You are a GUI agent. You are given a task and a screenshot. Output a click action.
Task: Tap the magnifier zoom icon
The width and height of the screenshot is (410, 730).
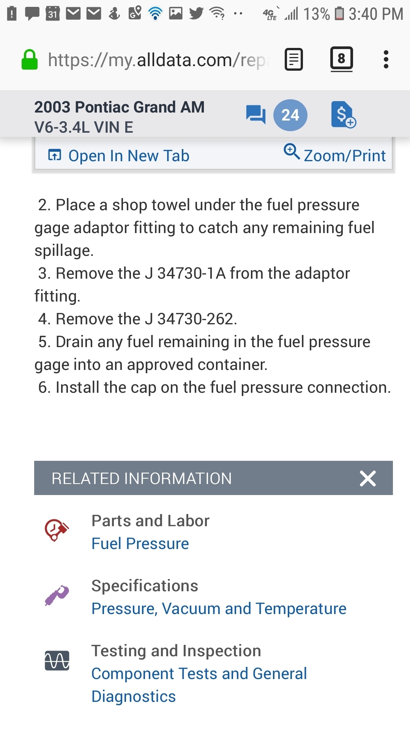tap(292, 151)
